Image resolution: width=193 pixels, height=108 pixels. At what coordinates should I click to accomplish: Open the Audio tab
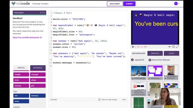[x=172, y=53]
